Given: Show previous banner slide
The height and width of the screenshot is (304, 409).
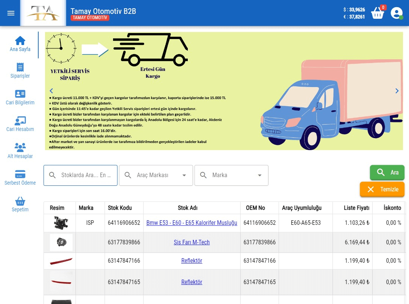Looking at the screenshot, I should pyautogui.click(x=51, y=91).
